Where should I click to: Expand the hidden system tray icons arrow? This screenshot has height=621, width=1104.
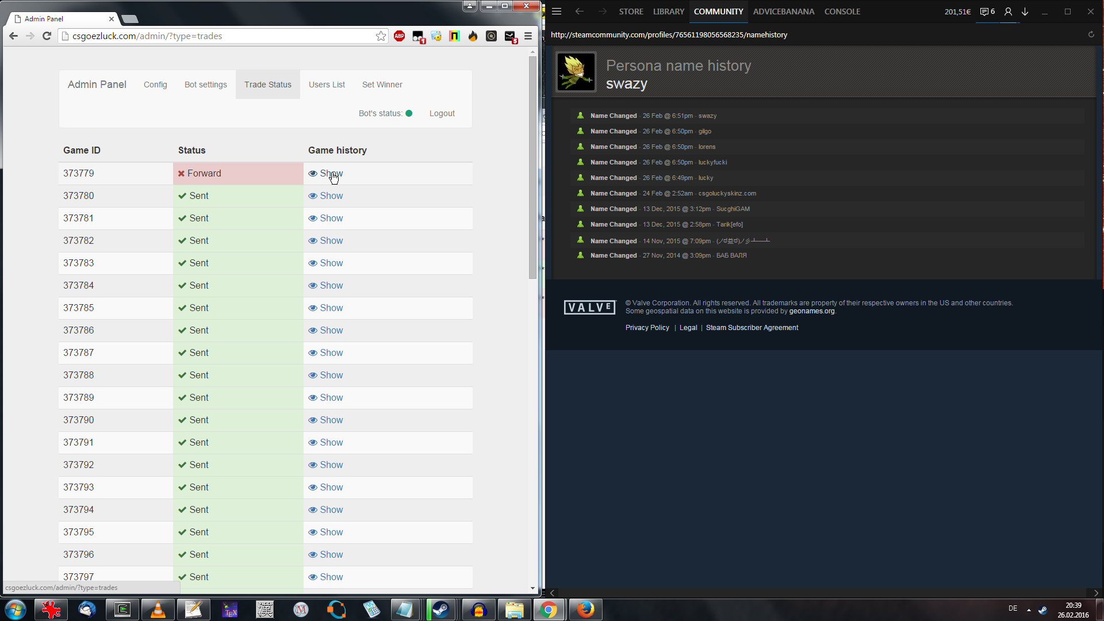(1029, 609)
